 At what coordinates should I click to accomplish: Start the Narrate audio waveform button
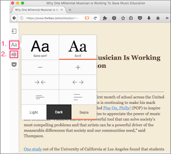click(14, 54)
